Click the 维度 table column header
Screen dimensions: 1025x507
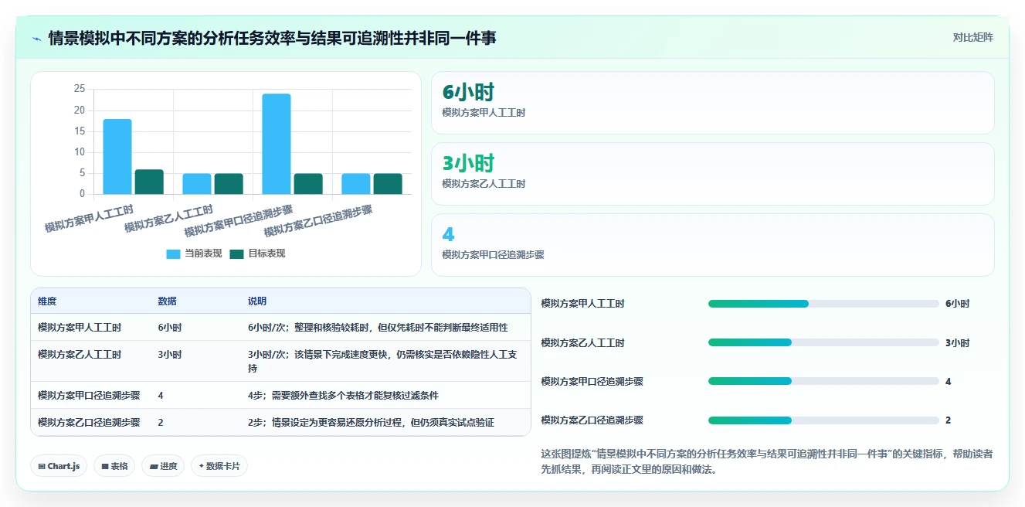(47, 301)
